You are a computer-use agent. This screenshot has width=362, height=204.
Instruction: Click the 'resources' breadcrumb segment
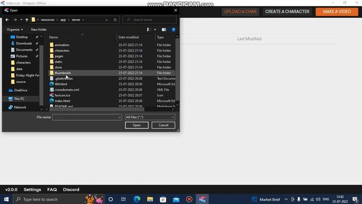coord(48,20)
